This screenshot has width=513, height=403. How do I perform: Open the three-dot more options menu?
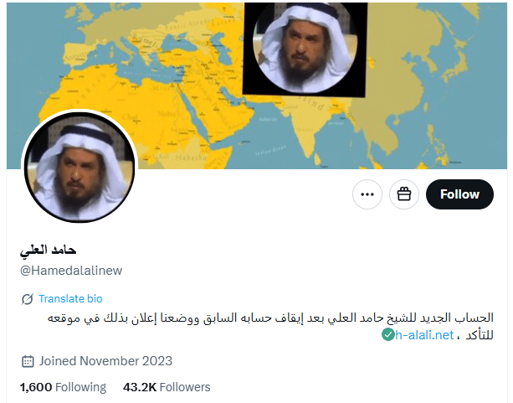click(x=367, y=194)
